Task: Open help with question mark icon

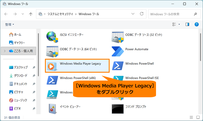Action: pos(197,24)
